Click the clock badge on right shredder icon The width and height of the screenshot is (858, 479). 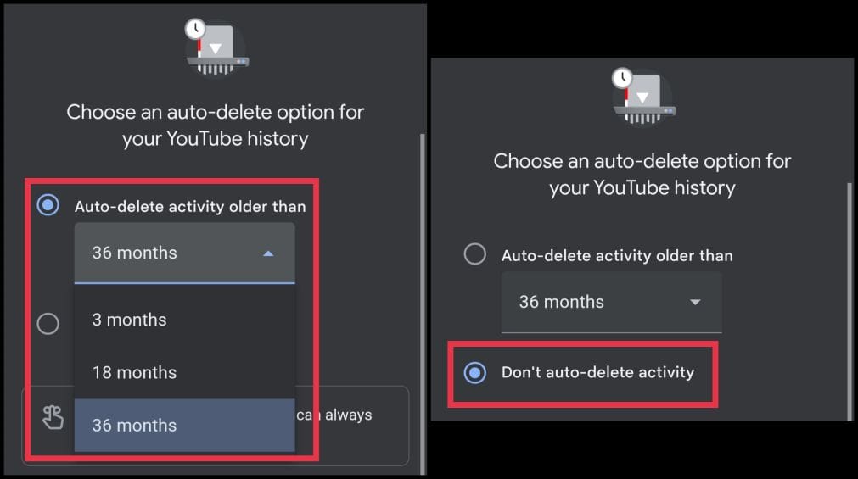click(x=623, y=78)
